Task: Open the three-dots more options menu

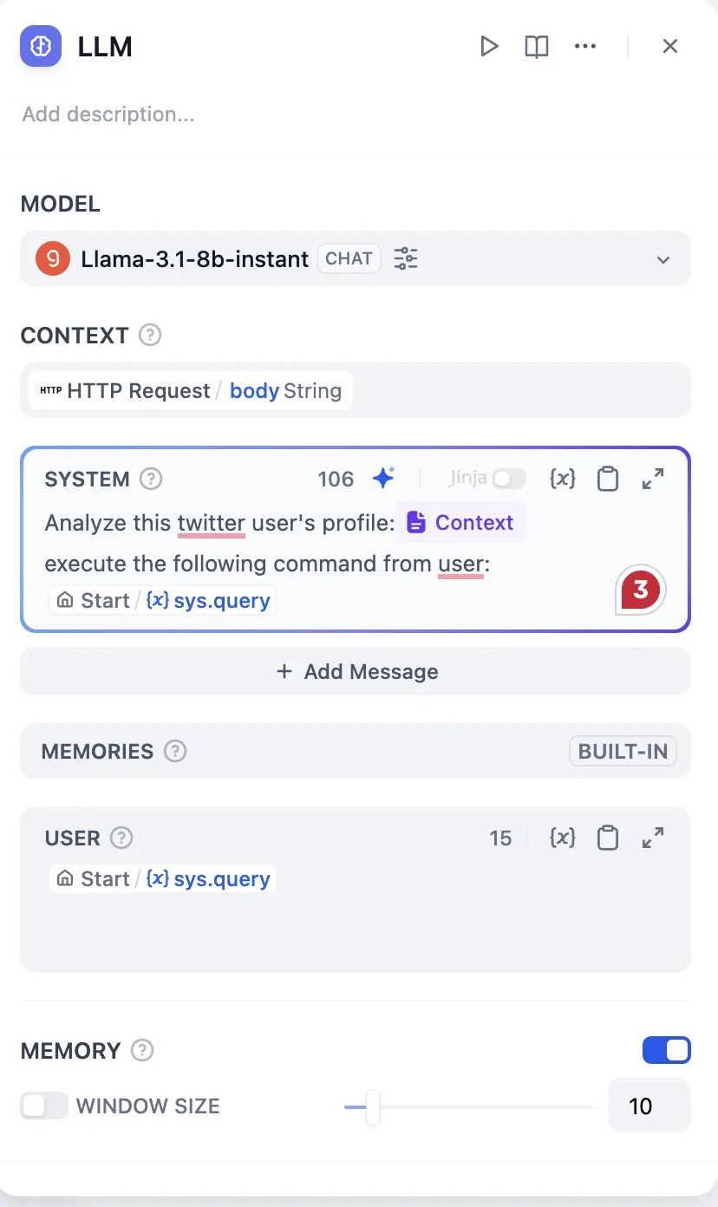Action: [x=585, y=46]
